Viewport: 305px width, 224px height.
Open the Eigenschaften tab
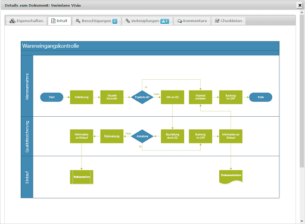[26, 21]
